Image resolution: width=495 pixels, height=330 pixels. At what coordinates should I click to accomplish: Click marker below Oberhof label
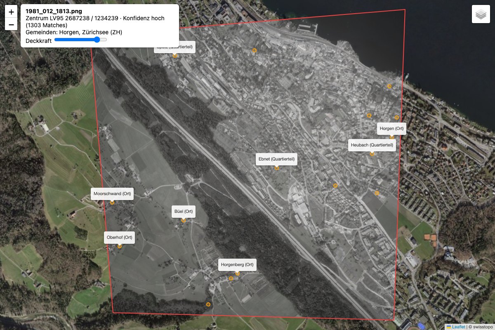[120, 246]
